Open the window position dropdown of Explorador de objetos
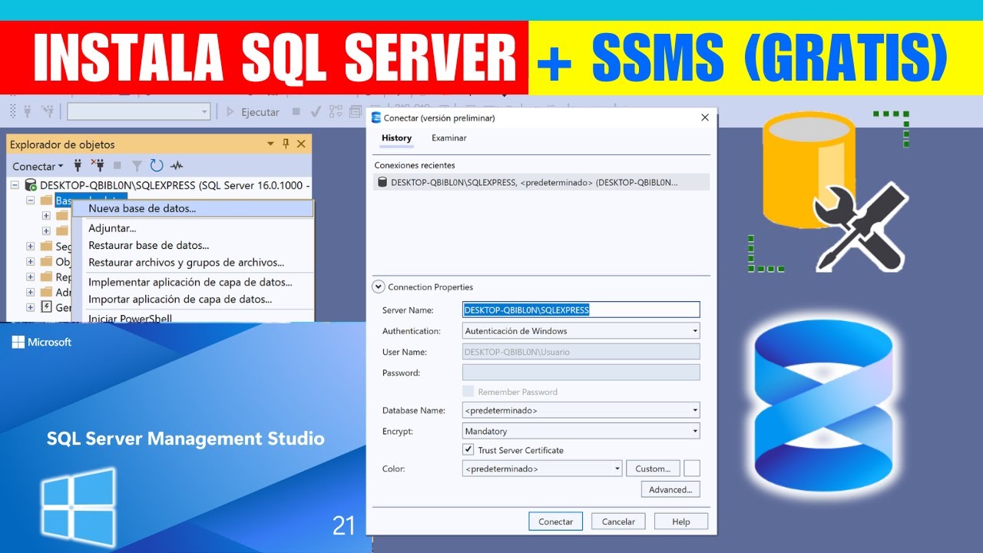The width and height of the screenshot is (983, 553). tap(270, 144)
